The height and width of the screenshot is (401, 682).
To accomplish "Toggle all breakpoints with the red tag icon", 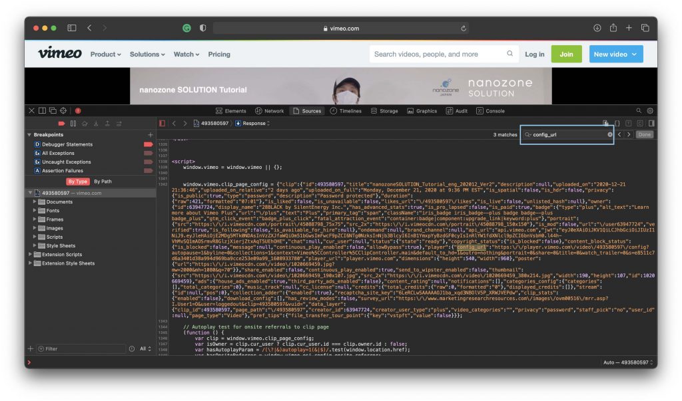I will (62, 124).
